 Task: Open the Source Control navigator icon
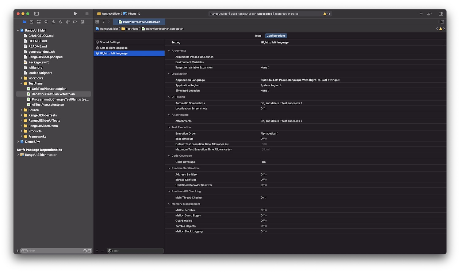(x=32, y=22)
